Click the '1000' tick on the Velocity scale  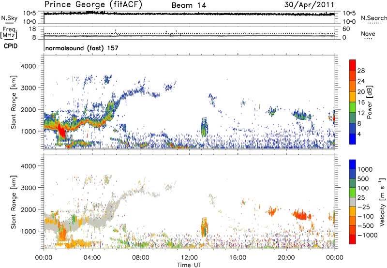[365, 169]
